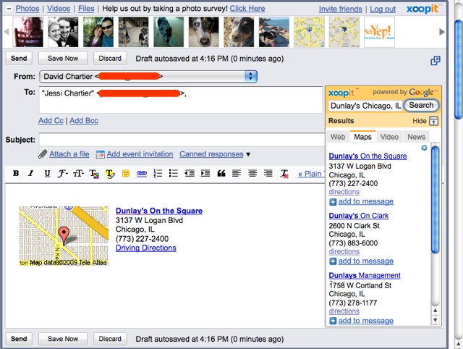Click Search in the Xoopit panel

(421, 105)
